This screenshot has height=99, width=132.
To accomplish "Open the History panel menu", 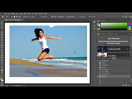I will pyautogui.click(x=131, y=58).
